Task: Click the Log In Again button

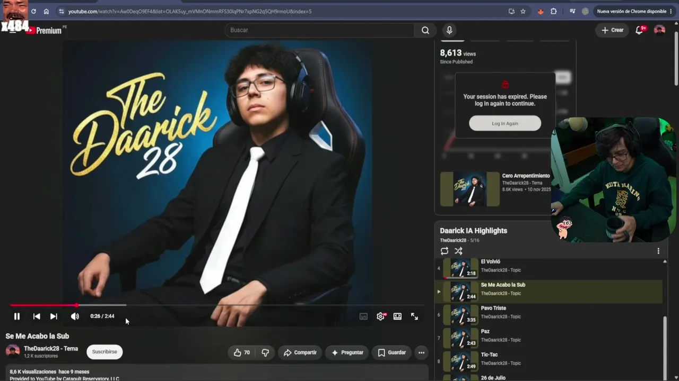Action: [505, 123]
